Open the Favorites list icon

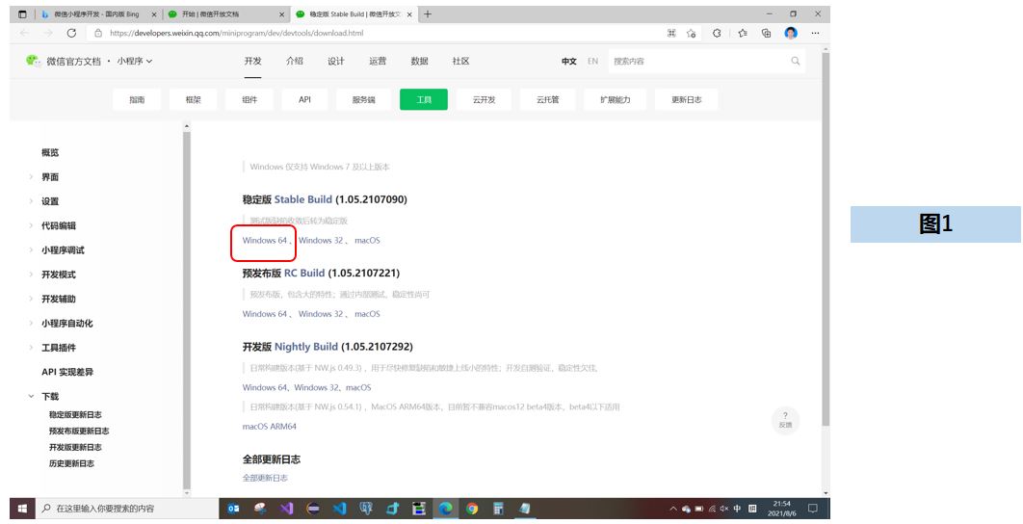[743, 34]
